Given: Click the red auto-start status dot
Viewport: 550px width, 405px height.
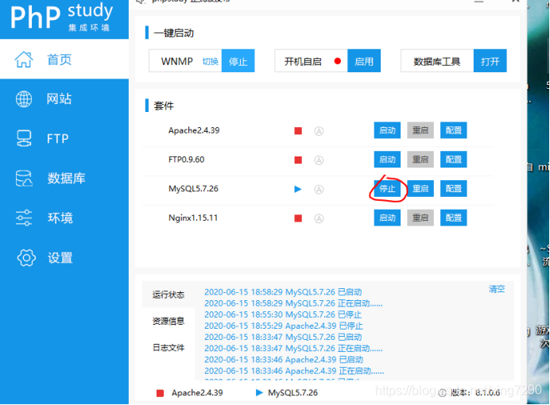Looking at the screenshot, I should point(338,61).
